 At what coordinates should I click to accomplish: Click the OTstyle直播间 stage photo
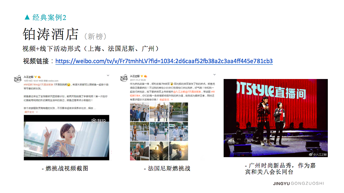275,118
